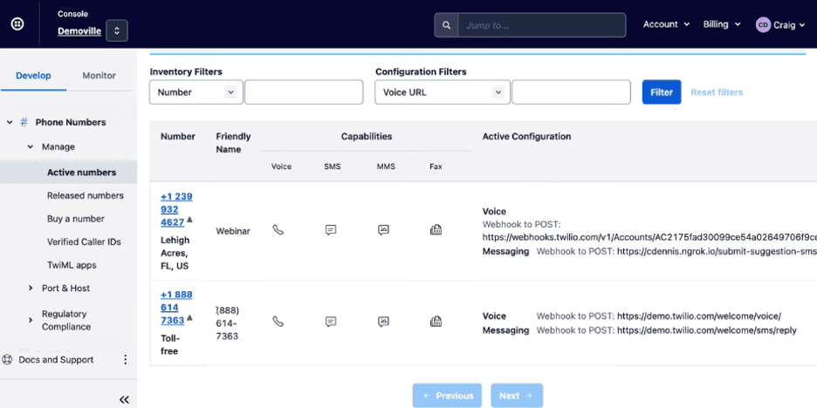Switch to the Monitor tab
Screen dimensions: 817x408
pyautogui.click(x=99, y=76)
